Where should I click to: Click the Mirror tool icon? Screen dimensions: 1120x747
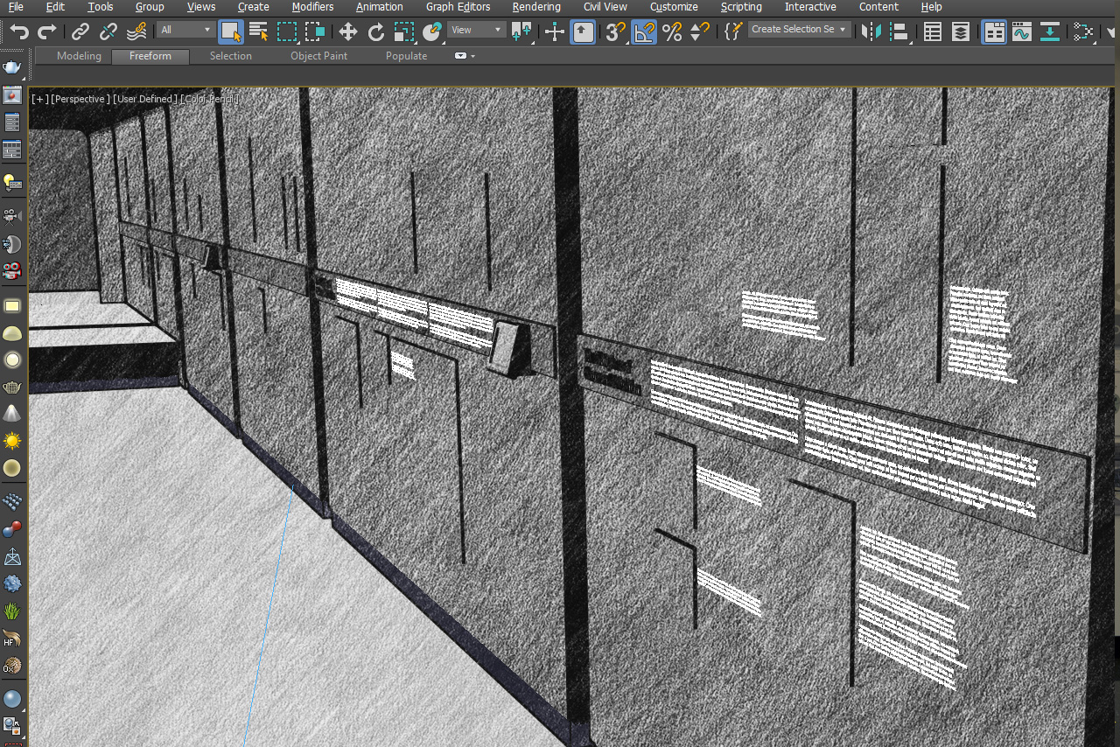pos(871,32)
